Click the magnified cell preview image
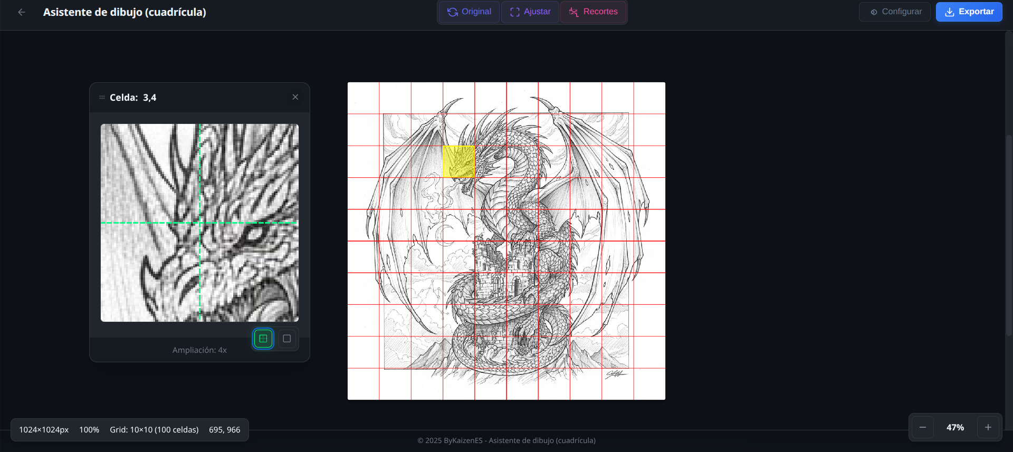 199,223
